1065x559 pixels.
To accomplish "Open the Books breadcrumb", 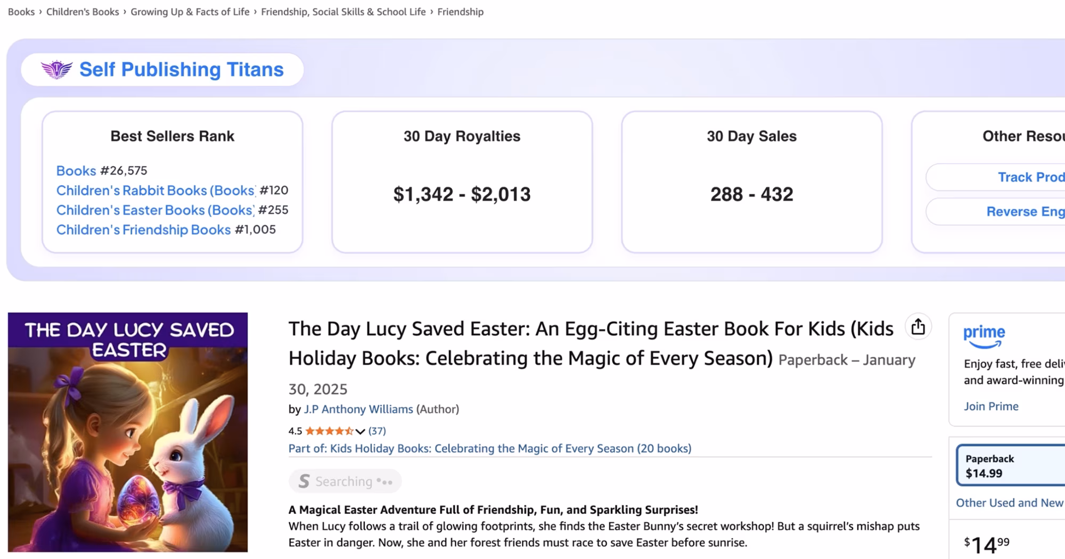I will click(x=21, y=12).
